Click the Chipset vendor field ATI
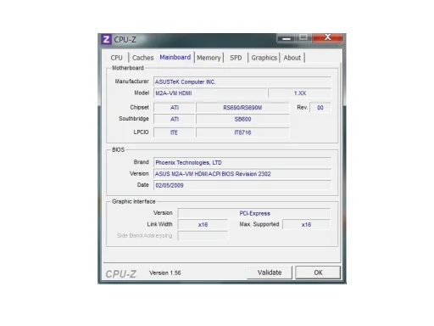This screenshot has height=326, width=434. tap(175, 108)
